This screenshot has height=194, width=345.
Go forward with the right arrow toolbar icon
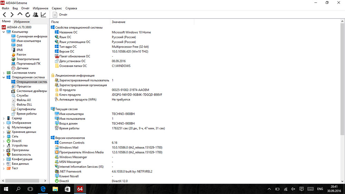pos(12,15)
